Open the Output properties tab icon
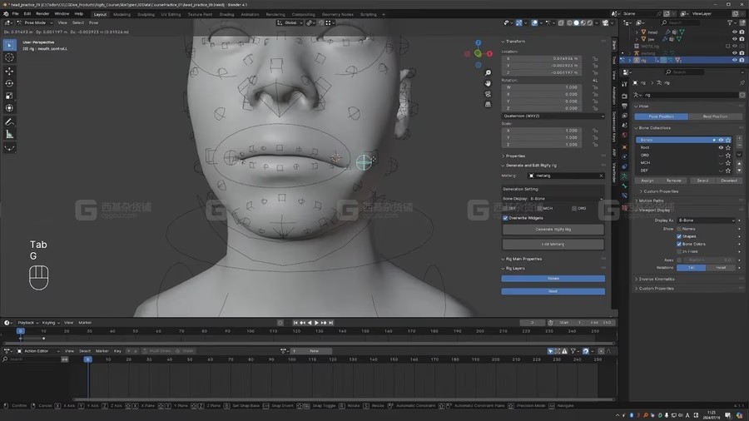 click(624, 106)
